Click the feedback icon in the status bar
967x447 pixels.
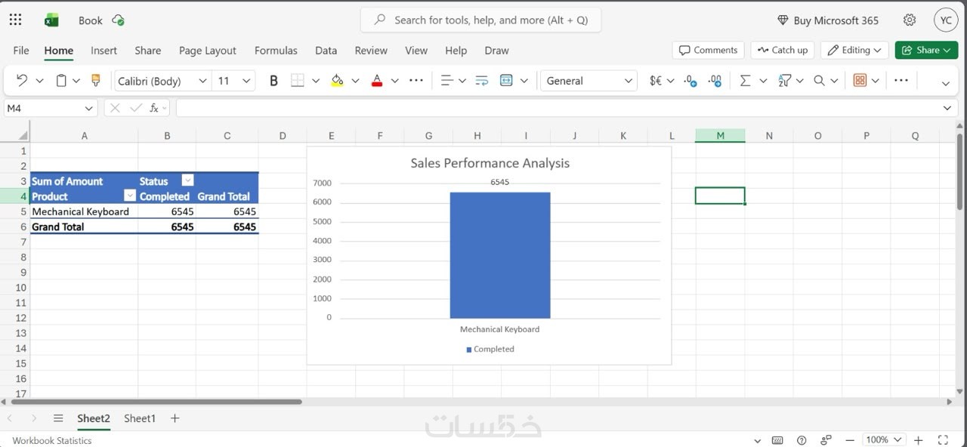826,440
